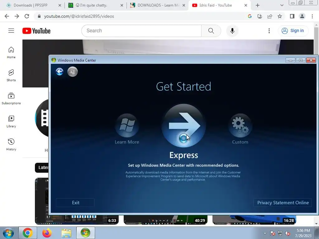Open Subscriptions in YouTube sidebar
Image resolution: width=319 pixels, height=239 pixels.
click(x=11, y=99)
